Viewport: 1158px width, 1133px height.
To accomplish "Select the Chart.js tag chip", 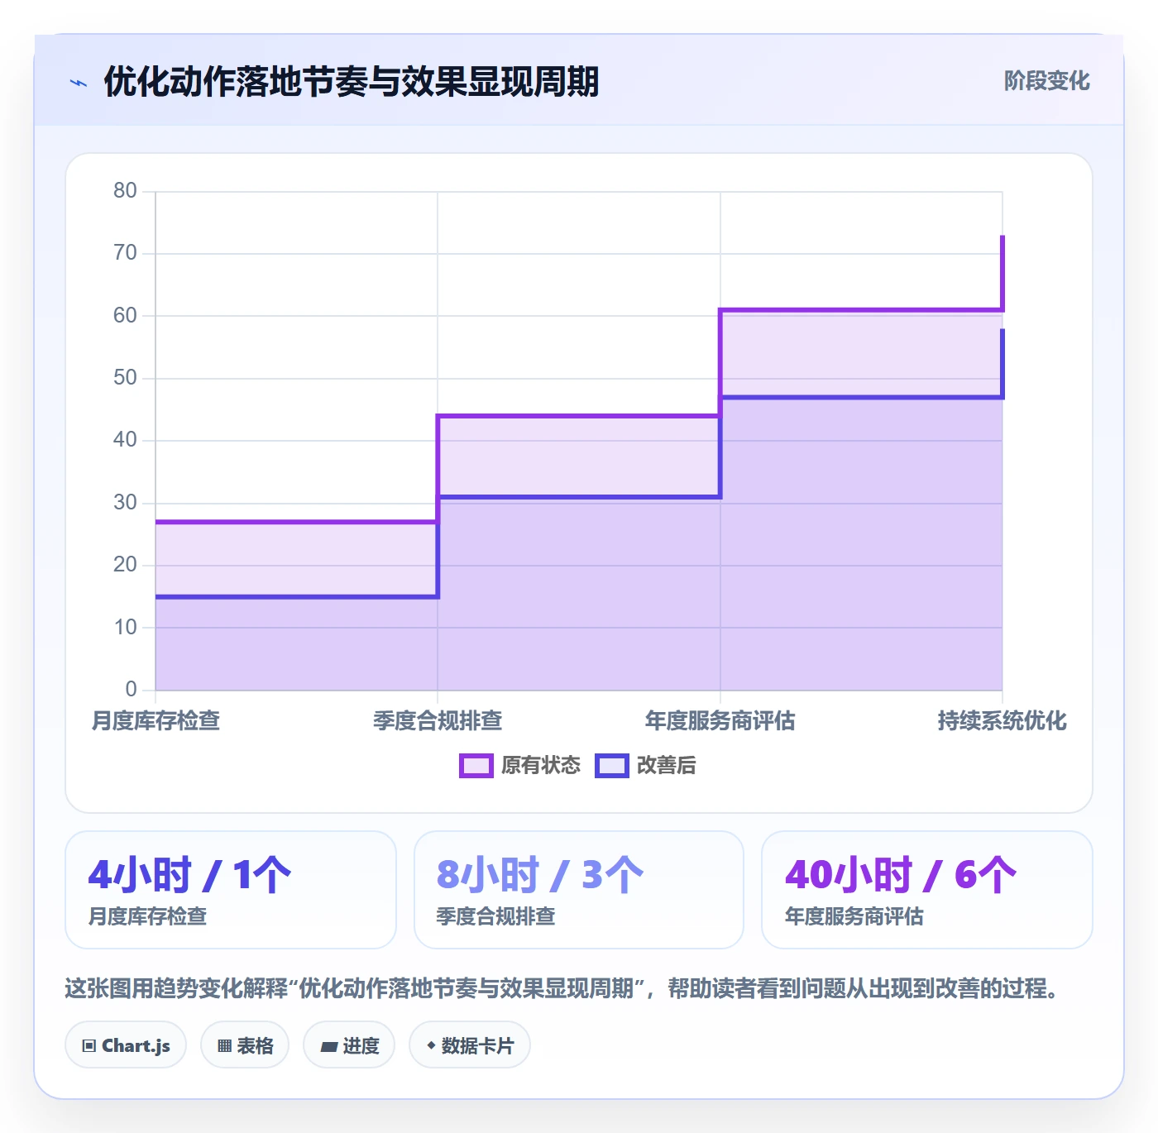I will tap(126, 1045).
